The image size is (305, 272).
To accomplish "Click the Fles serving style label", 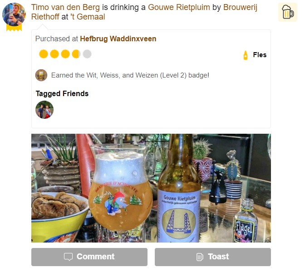I will pos(260,55).
